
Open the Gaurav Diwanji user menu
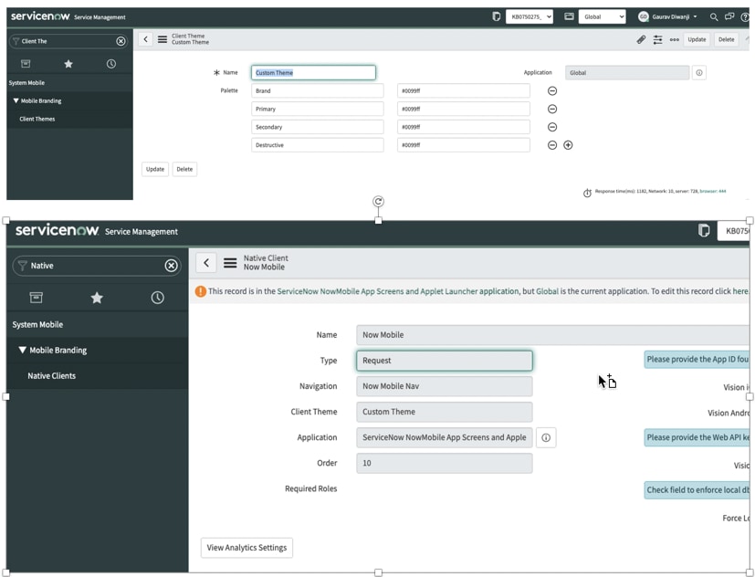tap(668, 16)
